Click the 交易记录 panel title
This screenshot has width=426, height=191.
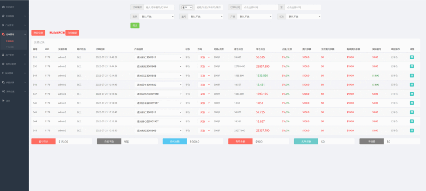[39, 42]
